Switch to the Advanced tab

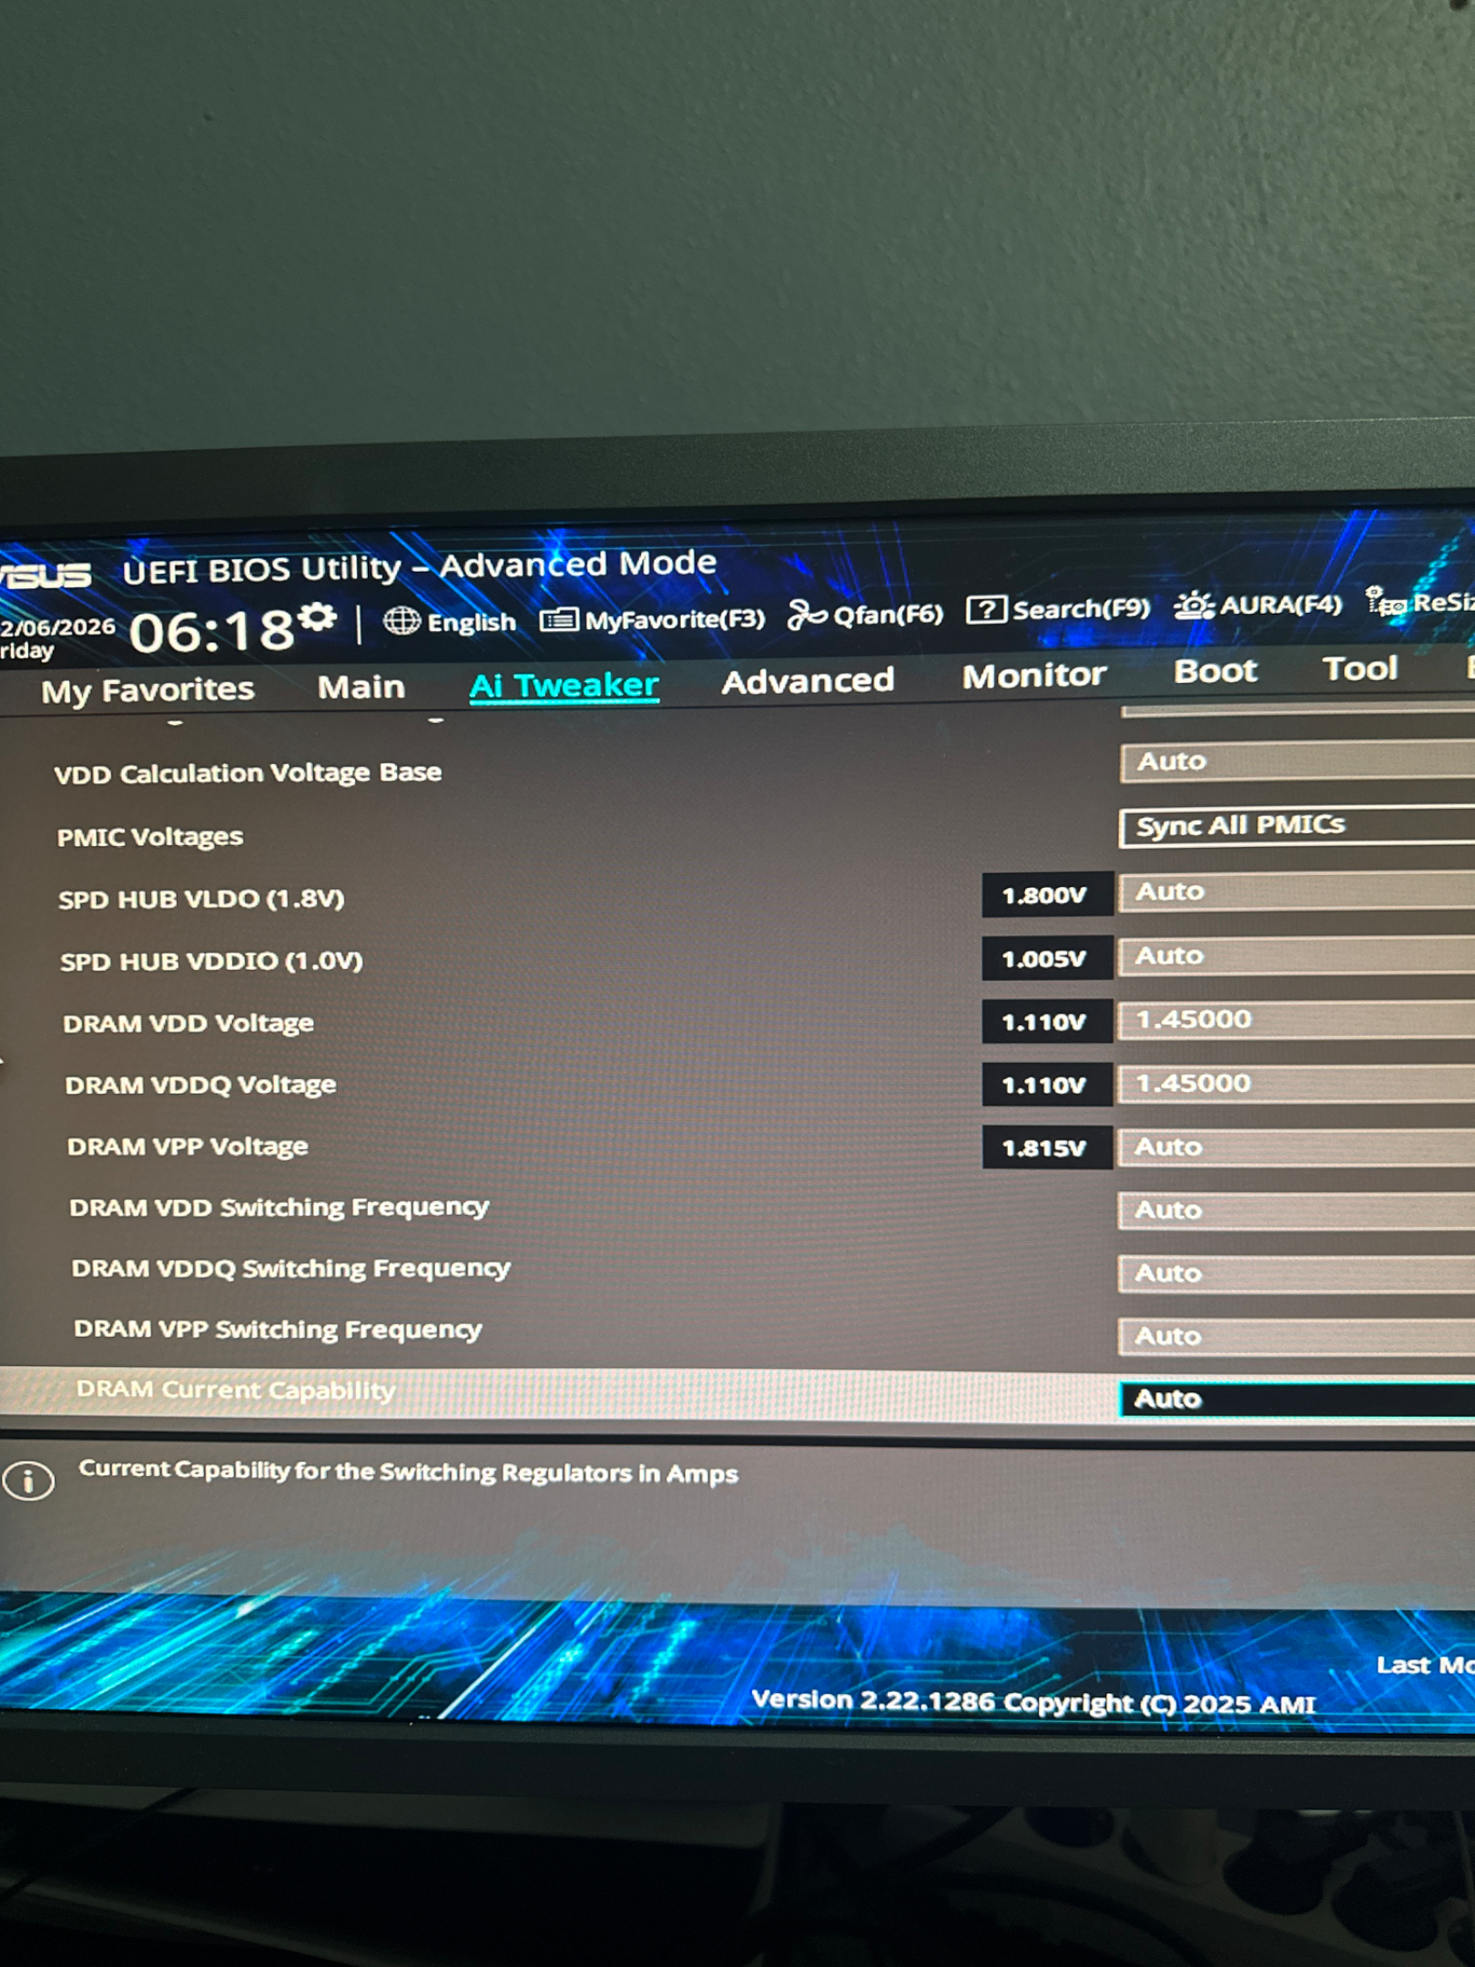[808, 681]
